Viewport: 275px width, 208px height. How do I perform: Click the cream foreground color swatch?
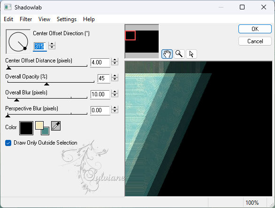39,125
